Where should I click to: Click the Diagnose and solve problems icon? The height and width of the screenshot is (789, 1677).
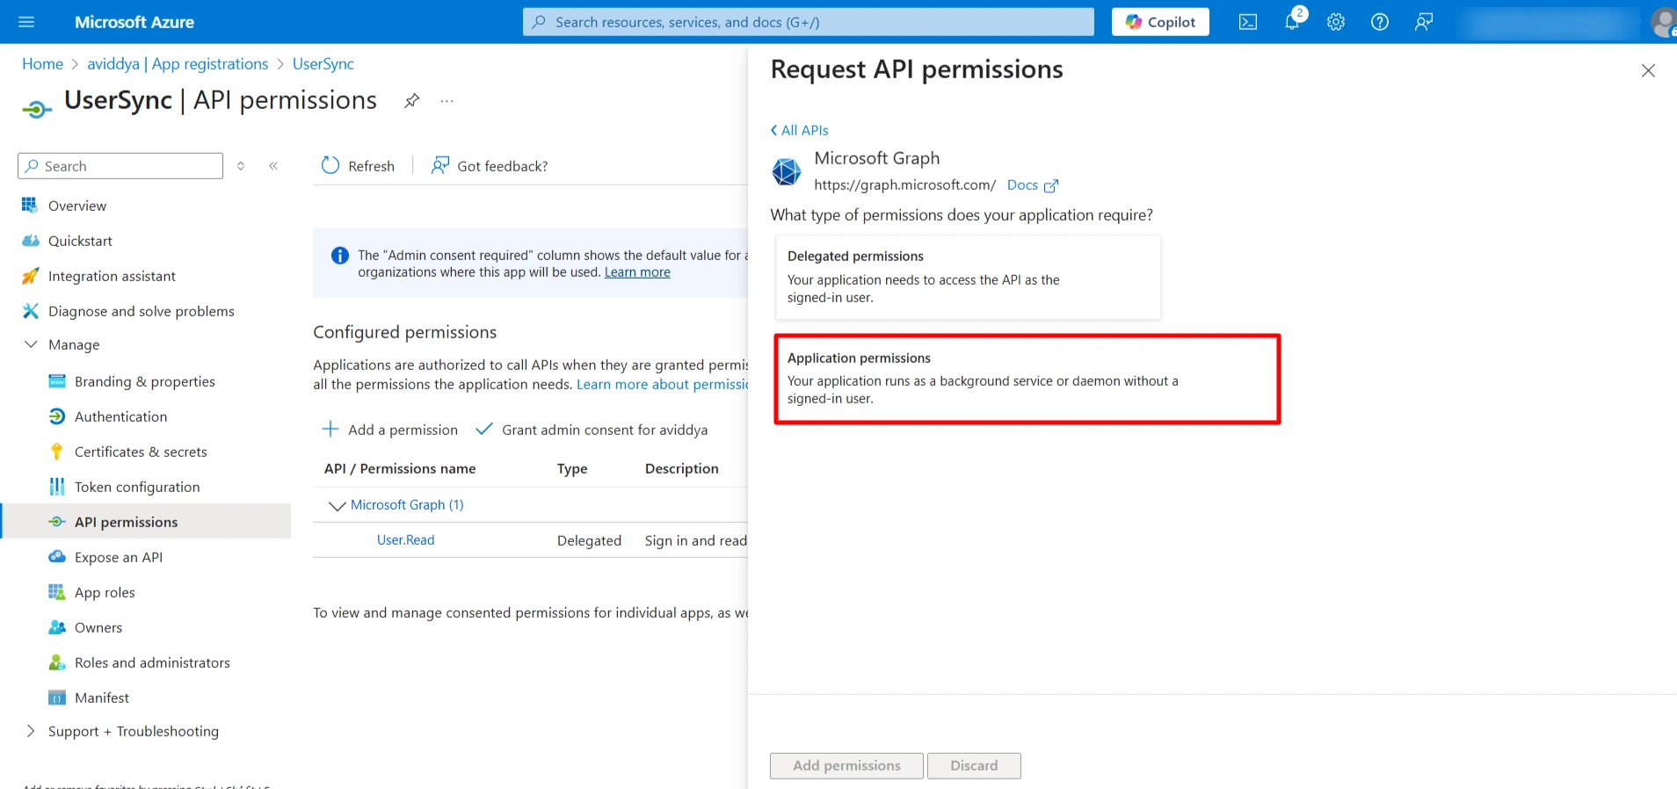30,310
